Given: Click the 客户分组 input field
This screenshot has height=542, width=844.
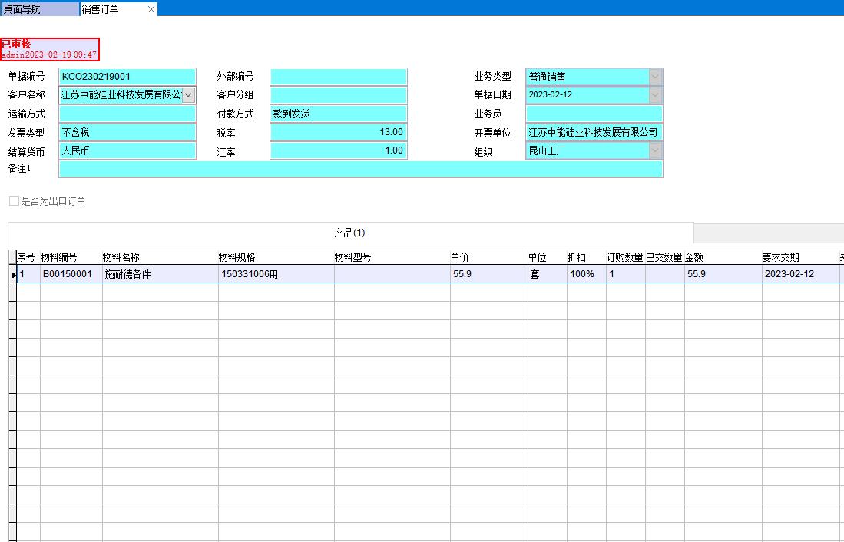Looking at the screenshot, I should pyautogui.click(x=338, y=94).
